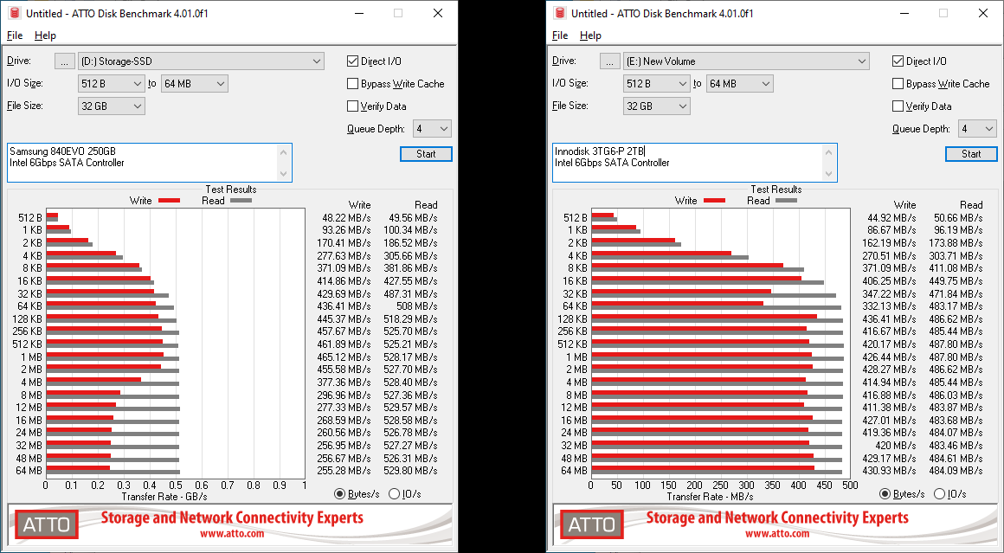Expand File Size 32 GB dropdown in right window
Image resolution: width=1004 pixels, height=553 pixels.
pyautogui.click(x=657, y=106)
